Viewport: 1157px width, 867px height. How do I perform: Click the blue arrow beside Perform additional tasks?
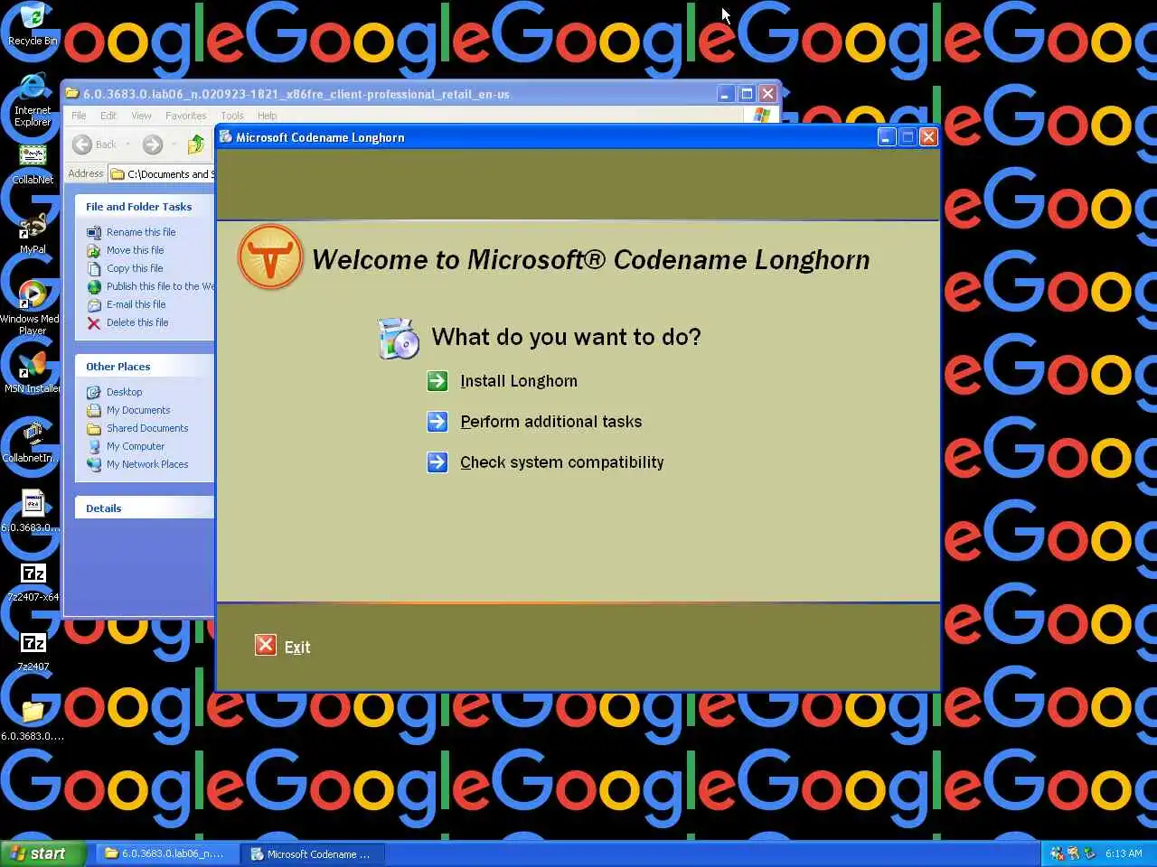[437, 422]
